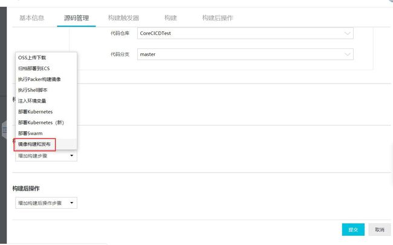
Task: Open the 代码分支 master dropdown
Action: click(245, 54)
